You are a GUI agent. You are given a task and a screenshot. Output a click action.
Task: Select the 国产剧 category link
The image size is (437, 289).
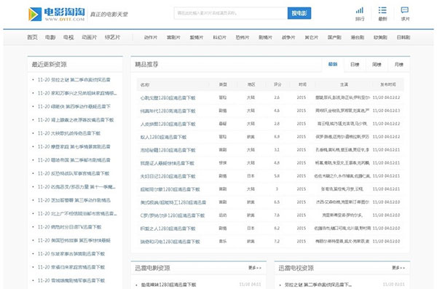pos(334,37)
